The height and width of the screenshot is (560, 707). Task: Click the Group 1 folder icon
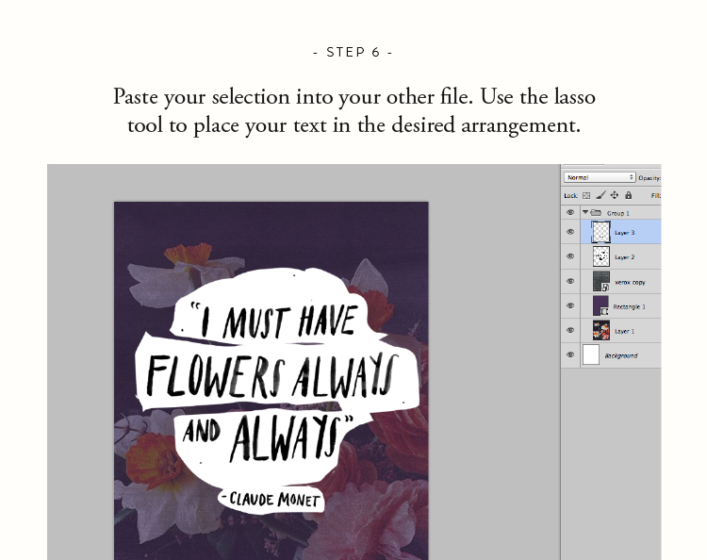pyautogui.click(x=596, y=212)
